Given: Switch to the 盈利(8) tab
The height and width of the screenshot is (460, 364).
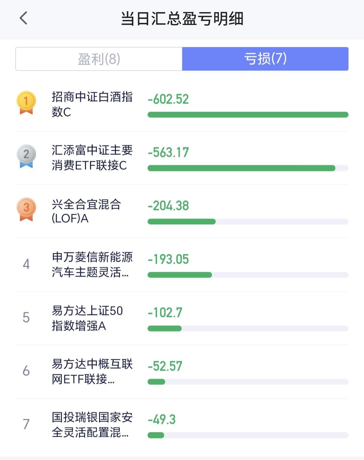Looking at the screenshot, I should 99,59.
